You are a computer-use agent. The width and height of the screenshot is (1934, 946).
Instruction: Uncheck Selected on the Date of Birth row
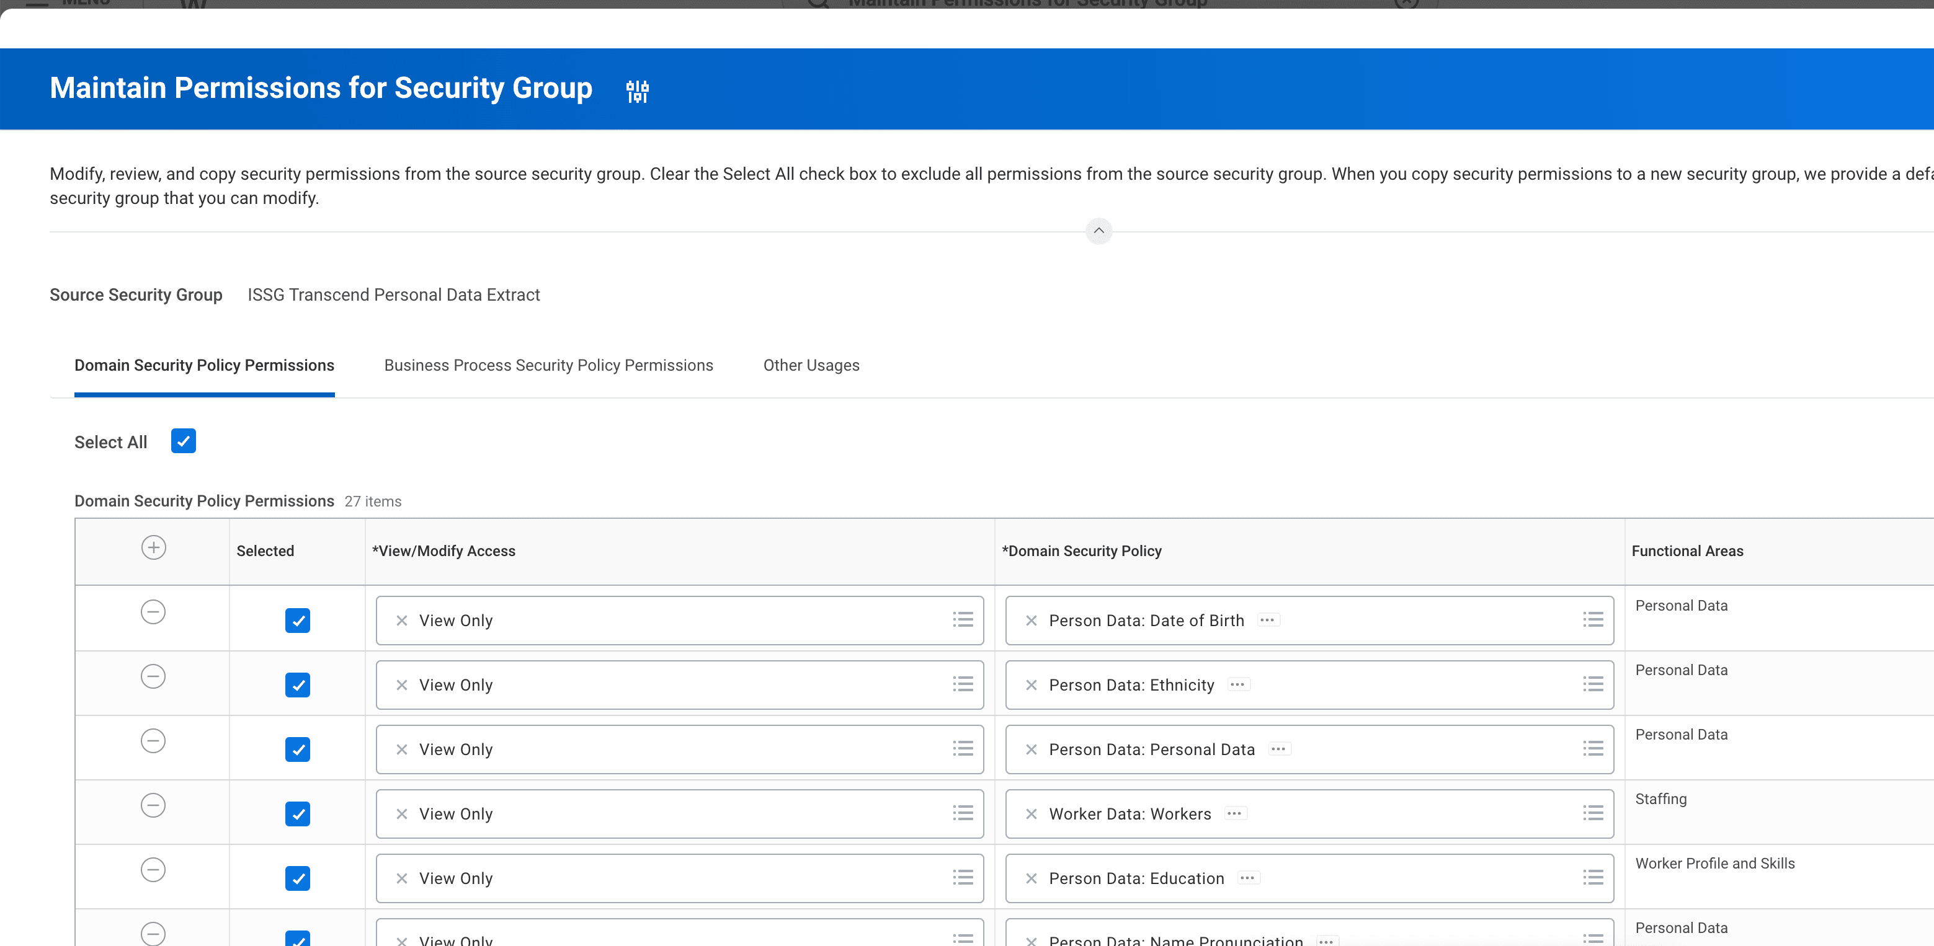(297, 621)
